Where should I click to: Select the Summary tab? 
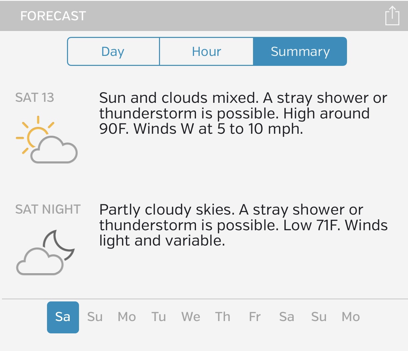point(300,52)
